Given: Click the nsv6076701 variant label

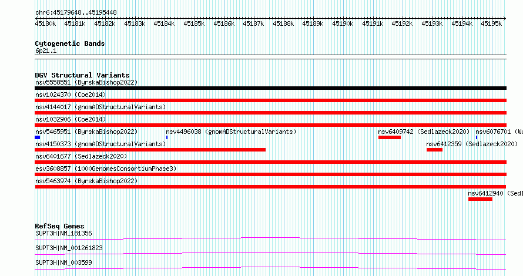Looking at the screenshot, I should 499,132.
